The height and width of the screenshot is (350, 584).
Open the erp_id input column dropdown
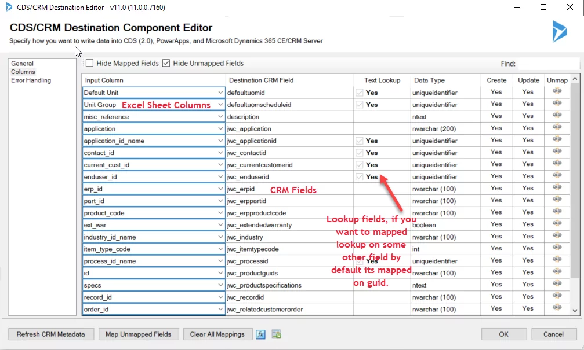click(x=220, y=189)
